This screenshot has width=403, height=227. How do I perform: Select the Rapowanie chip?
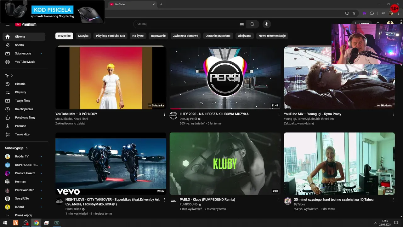[158, 36]
